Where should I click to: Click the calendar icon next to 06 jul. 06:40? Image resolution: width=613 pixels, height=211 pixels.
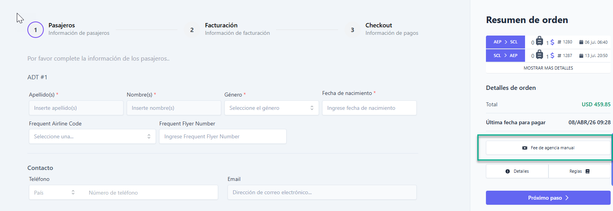click(581, 42)
